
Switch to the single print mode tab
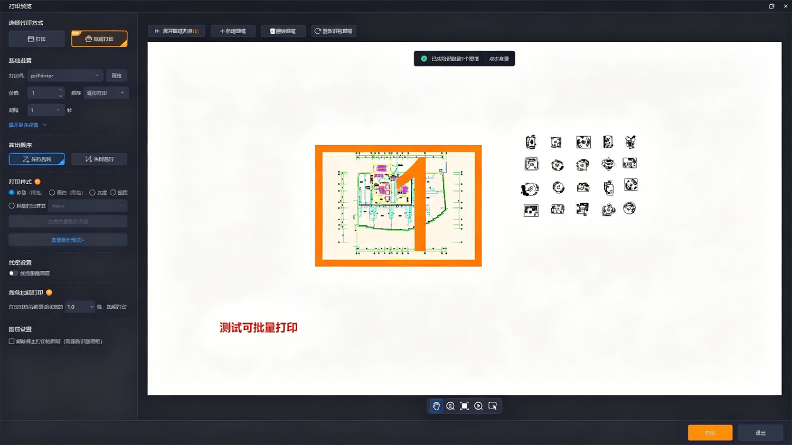tap(36, 39)
